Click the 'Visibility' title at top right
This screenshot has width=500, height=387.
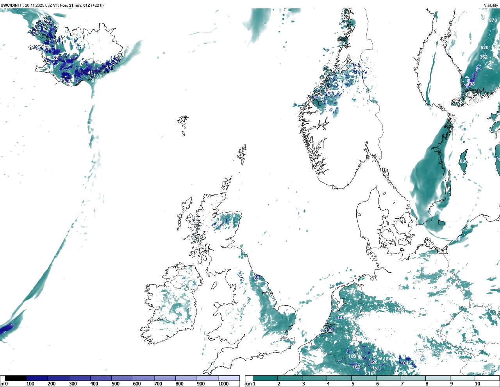tap(491, 5)
